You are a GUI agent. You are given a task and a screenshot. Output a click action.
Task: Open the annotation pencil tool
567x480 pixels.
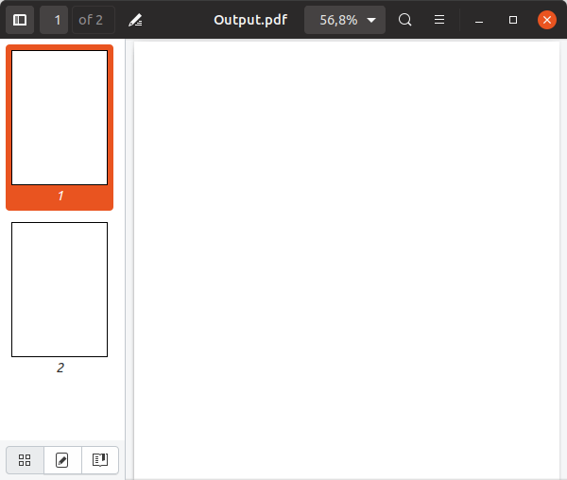[x=135, y=20]
